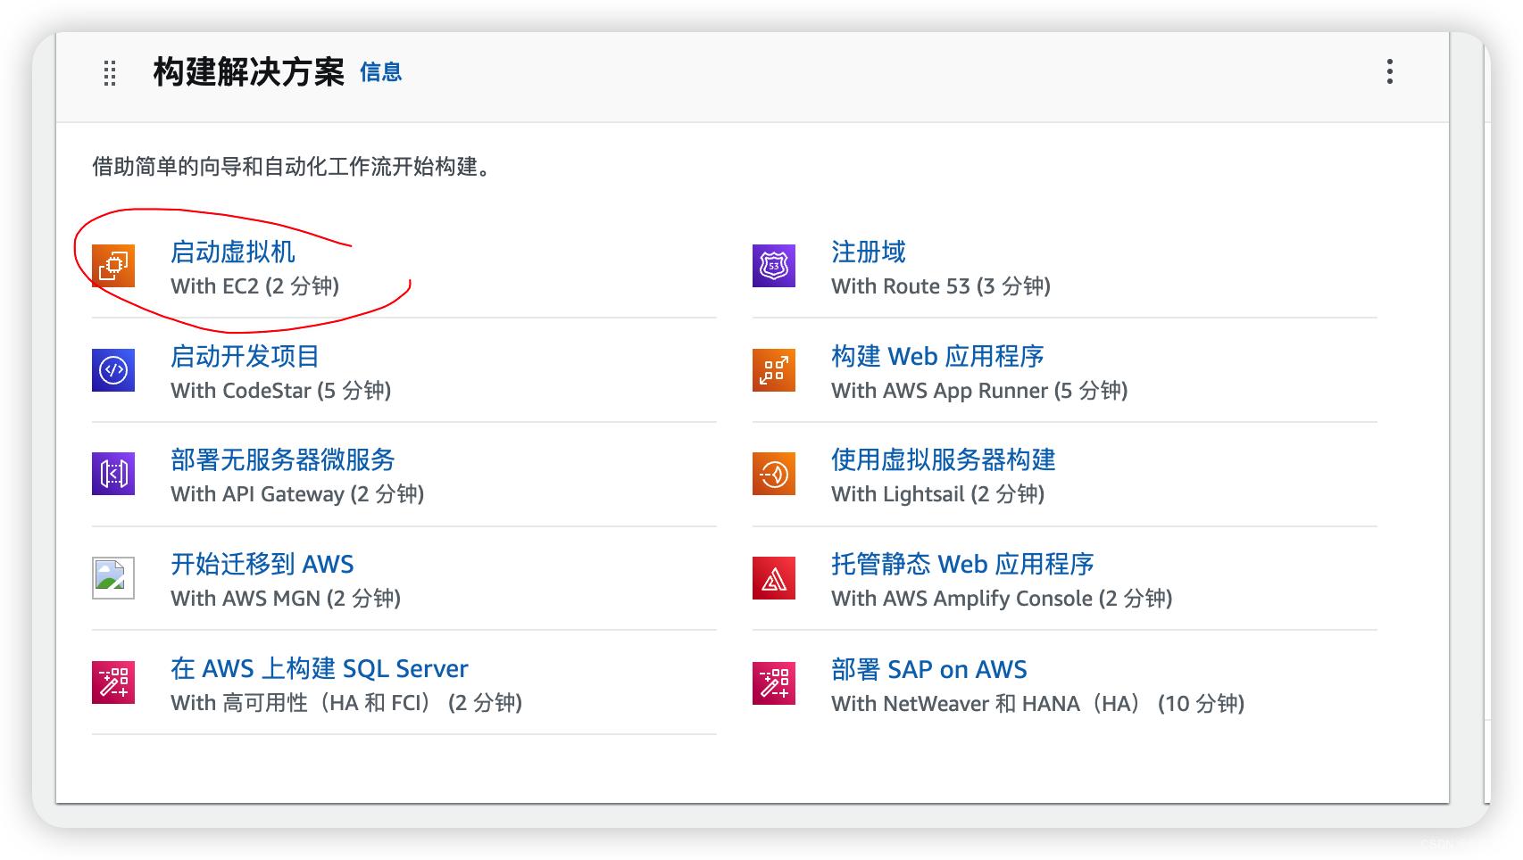Click the text With AWS MGN (2 分钟)
Screen dimensions: 1523x860
(286, 599)
